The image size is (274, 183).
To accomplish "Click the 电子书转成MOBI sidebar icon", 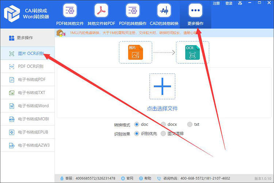I will (12, 119).
